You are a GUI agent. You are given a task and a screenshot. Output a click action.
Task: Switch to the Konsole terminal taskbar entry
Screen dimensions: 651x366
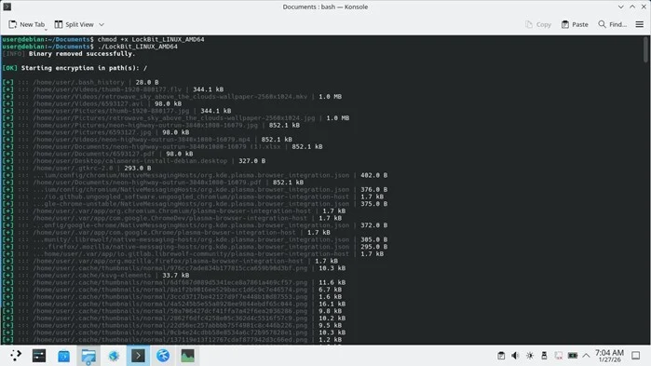coord(138,355)
